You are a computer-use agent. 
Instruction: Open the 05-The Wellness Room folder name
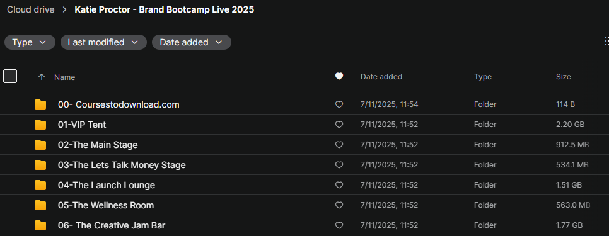(106, 205)
